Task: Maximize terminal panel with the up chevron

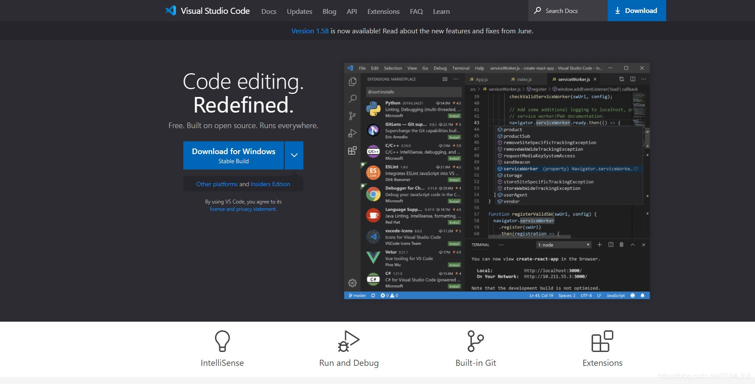Action: (632, 245)
